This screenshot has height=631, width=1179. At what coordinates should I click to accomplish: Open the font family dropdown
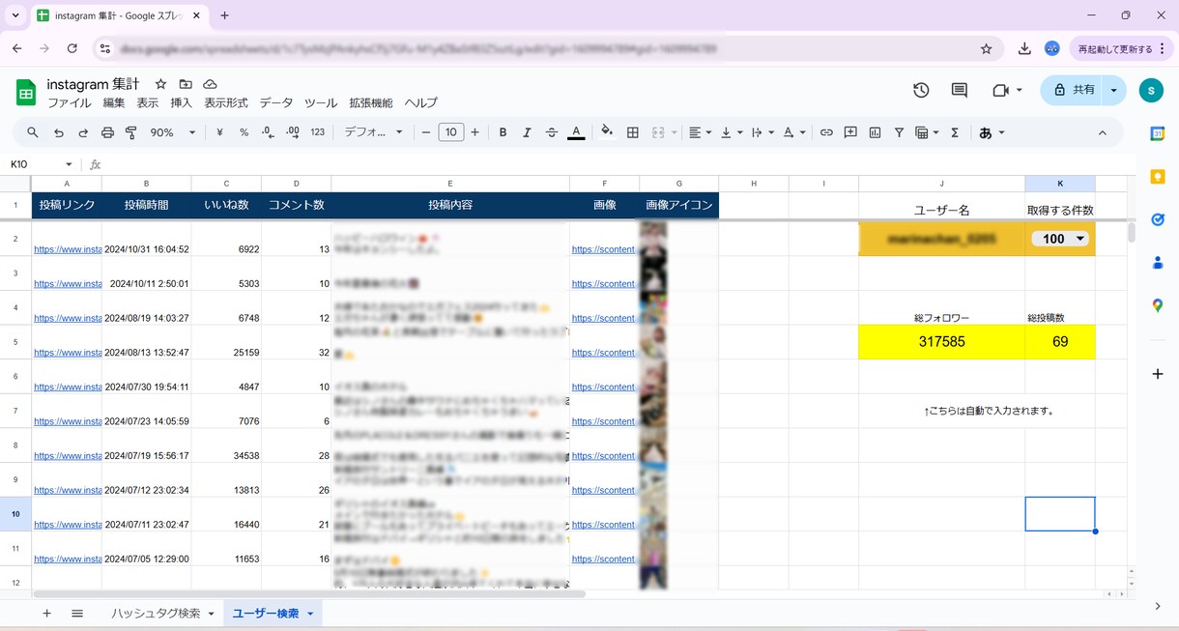(374, 132)
